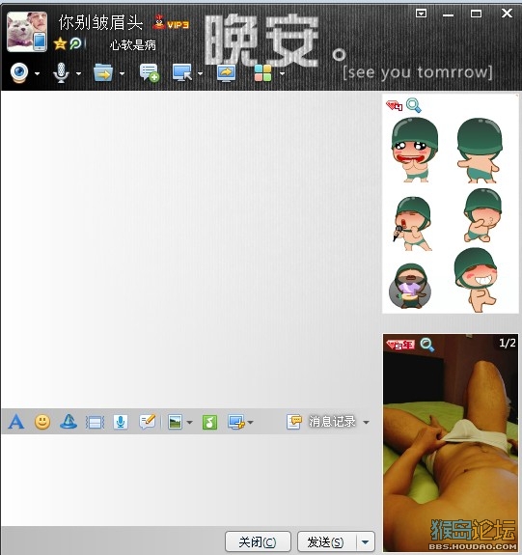
Task: Click the screen share monitor icon
Action: 226,73
